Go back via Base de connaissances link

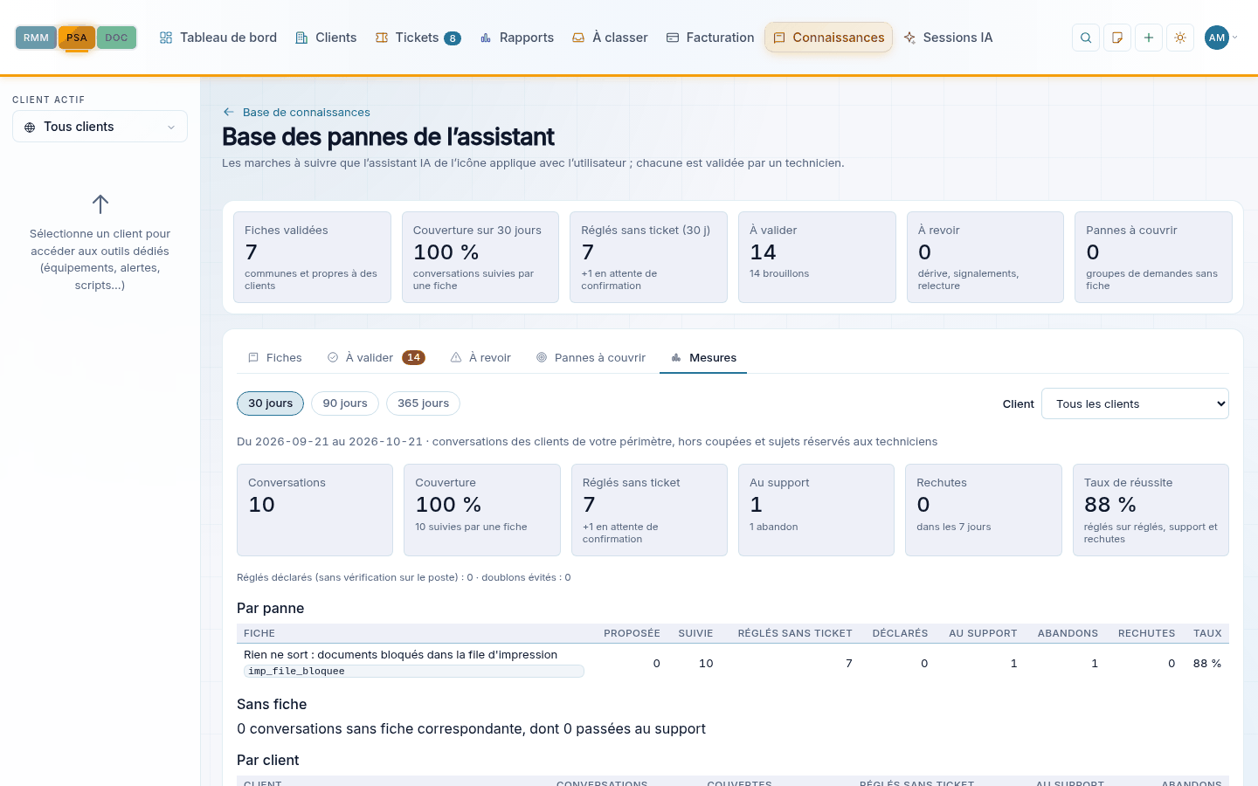click(x=306, y=113)
